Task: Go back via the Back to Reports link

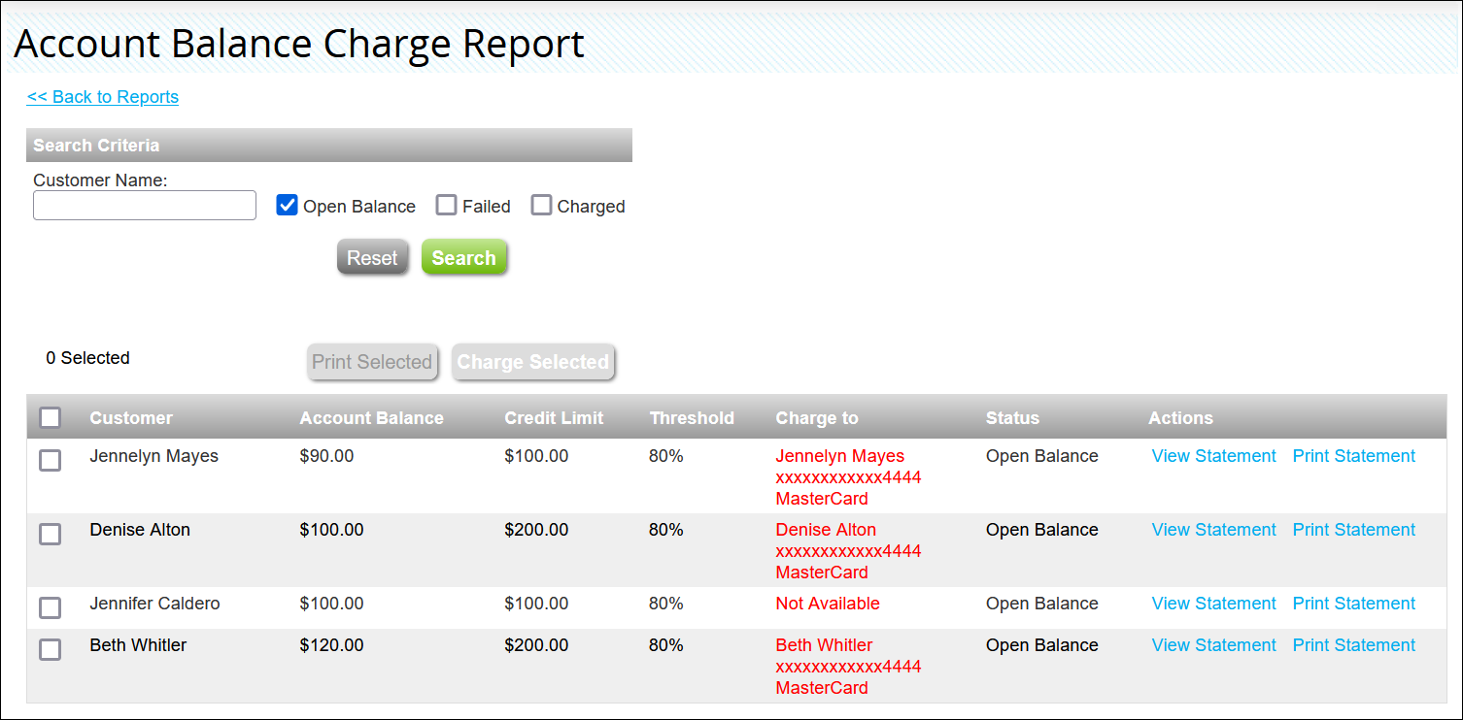Action: (103, 97)
